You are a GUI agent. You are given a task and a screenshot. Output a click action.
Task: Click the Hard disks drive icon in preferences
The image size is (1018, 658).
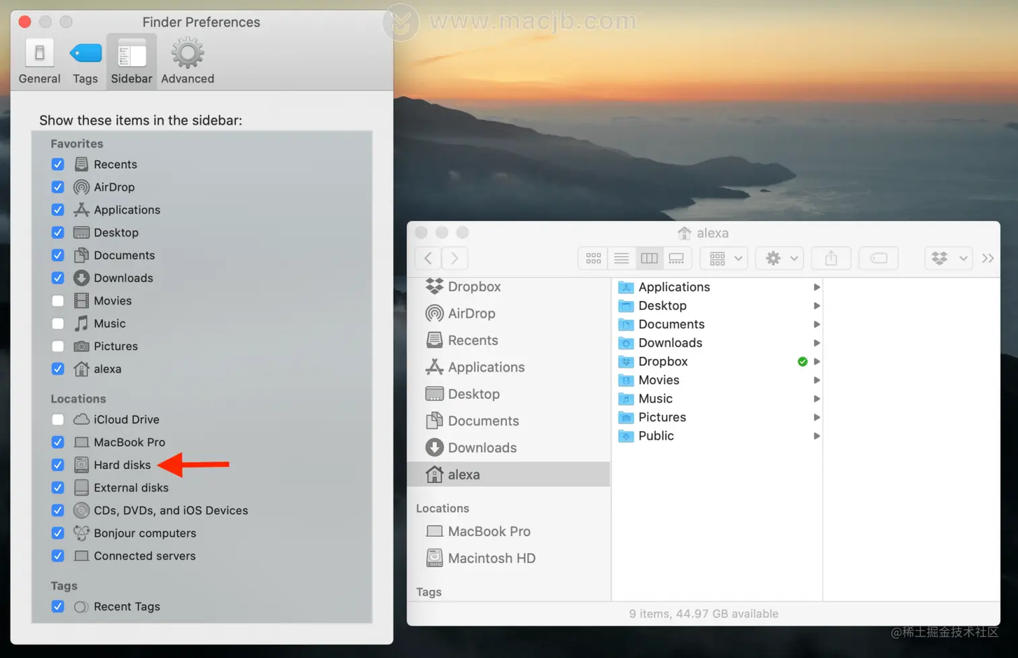point(81,465)
